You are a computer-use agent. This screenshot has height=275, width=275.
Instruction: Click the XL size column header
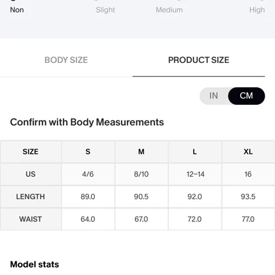pyautogui.click(x=248, y=152)
